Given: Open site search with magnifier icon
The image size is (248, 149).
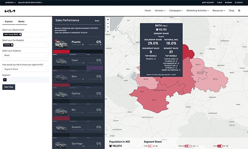Looking at the screenshot, I should 239,11.
